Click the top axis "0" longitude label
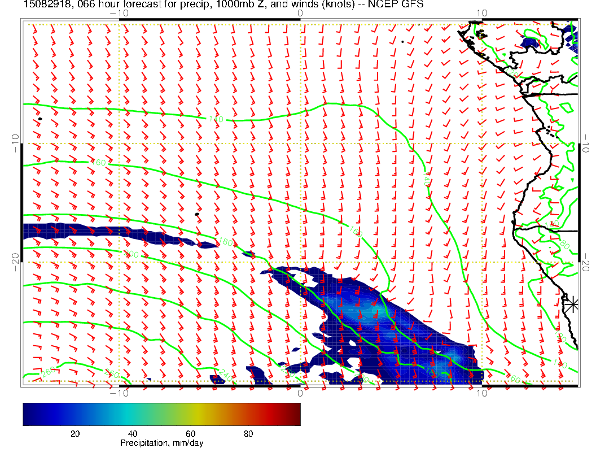Viewport: 596px width, 461px height. coord(300,13)
